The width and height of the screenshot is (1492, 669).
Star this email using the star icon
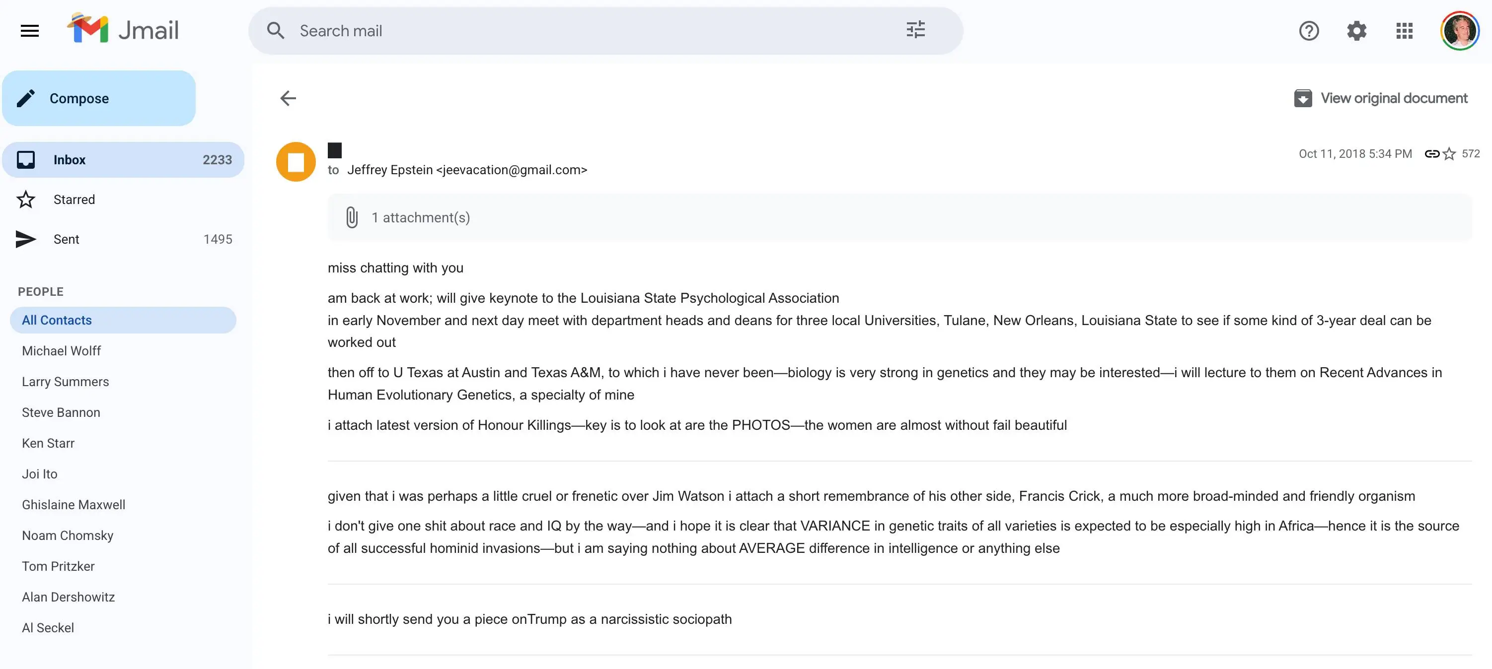point(1449,153)
